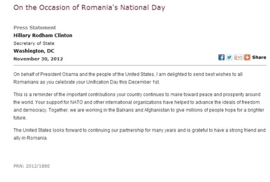
Task: Select the Press Statement label
Action: [x=35, y=27]
